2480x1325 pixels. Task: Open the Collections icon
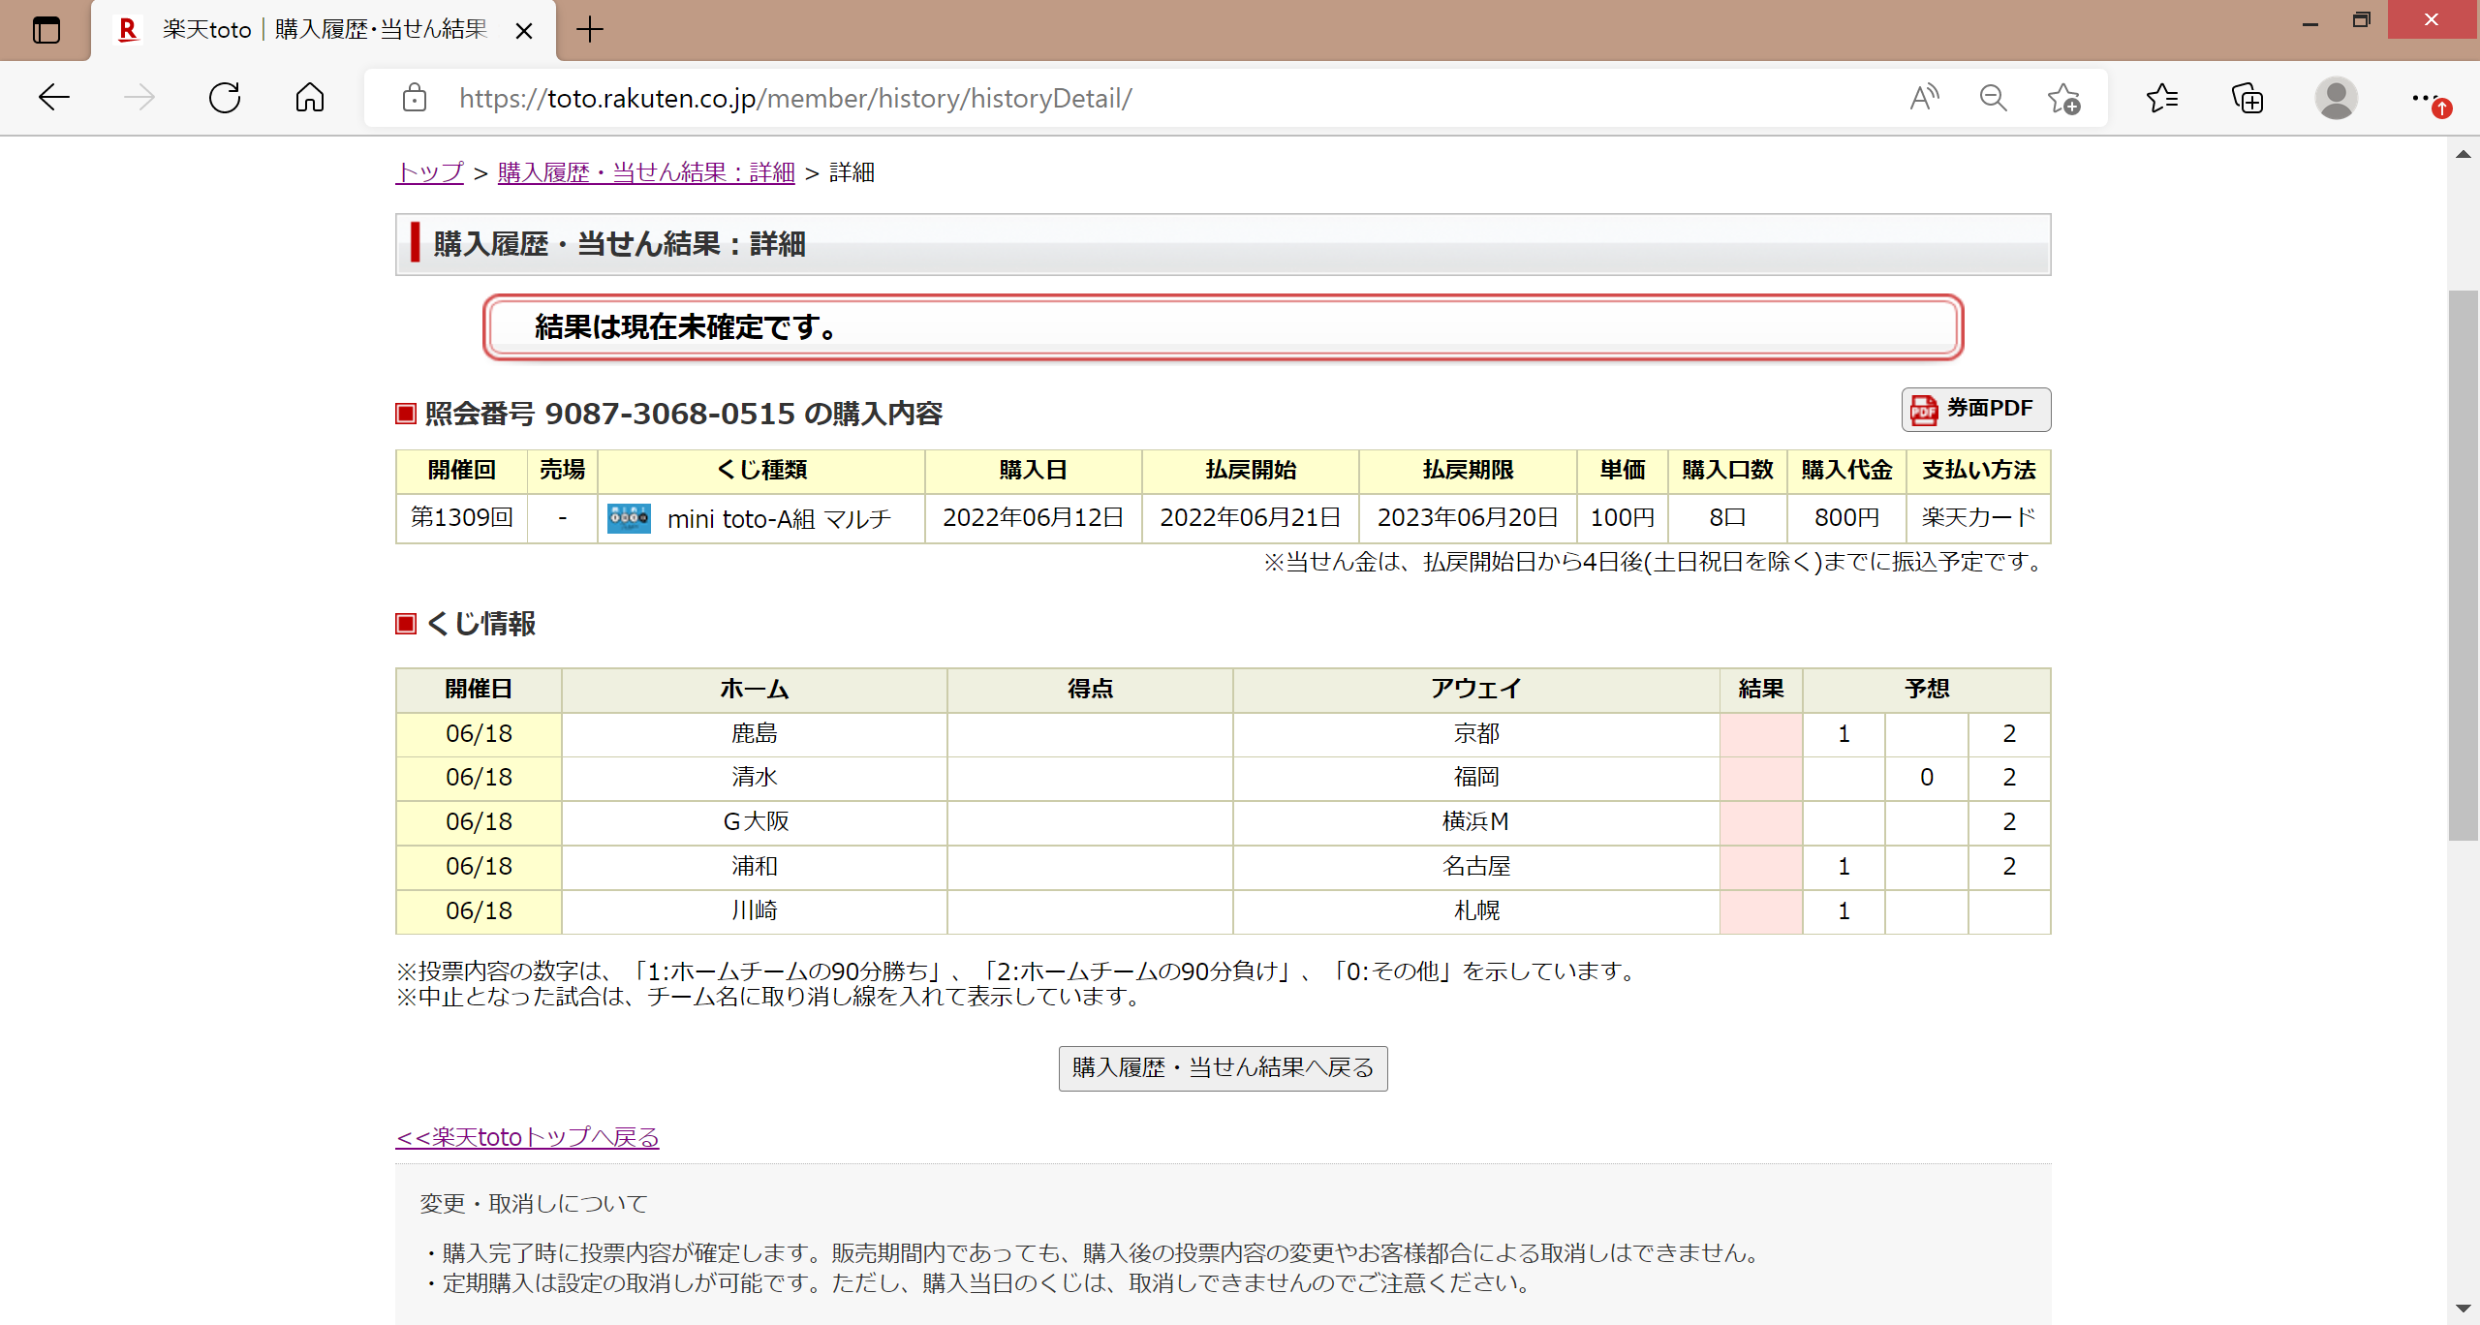2247,98
